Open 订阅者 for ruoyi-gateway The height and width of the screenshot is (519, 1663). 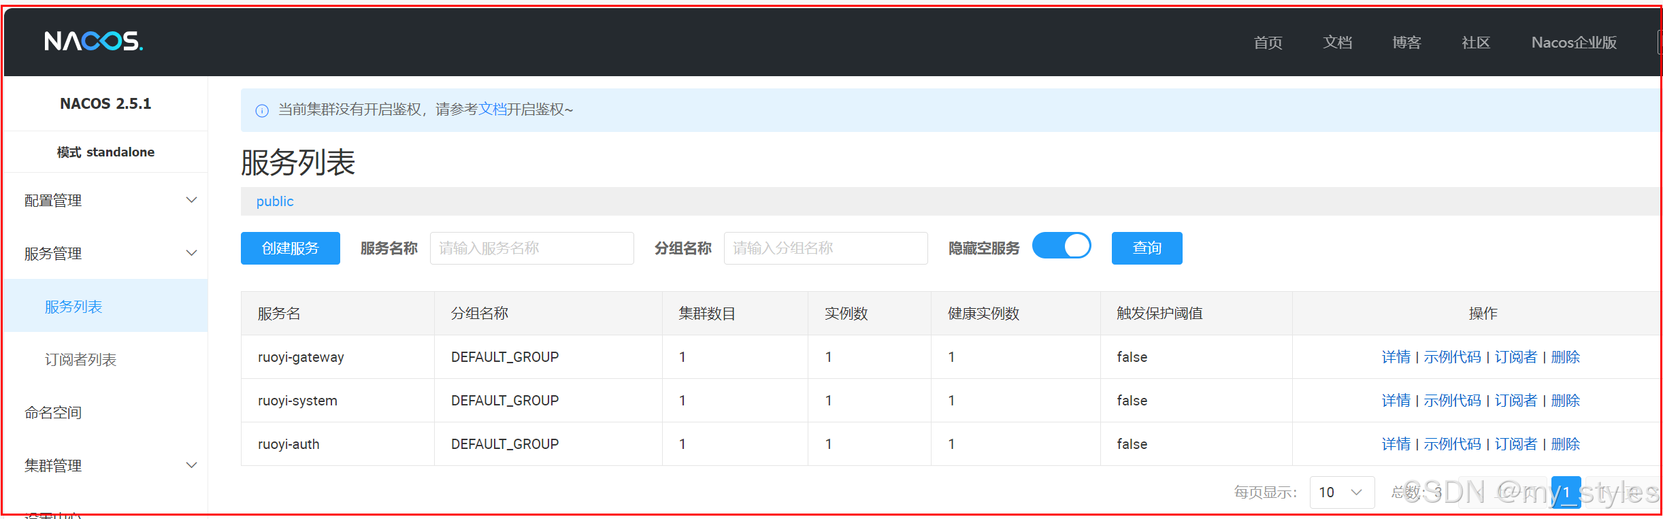1515,357
